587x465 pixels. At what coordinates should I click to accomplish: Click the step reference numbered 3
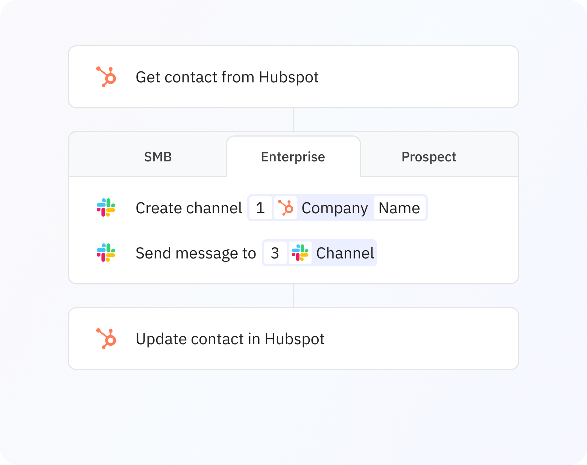pyautogui.click(x=275, y=253)
